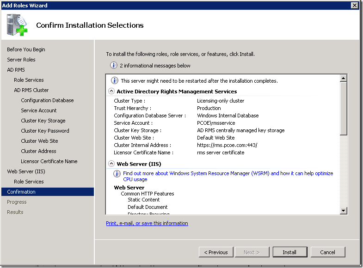Click the scrollbar down arrow in summary list
The width and height of the screenshot is (363, 268).
pos(343,211)
